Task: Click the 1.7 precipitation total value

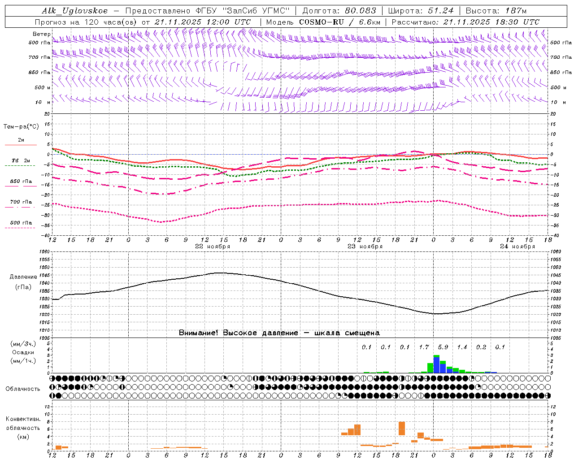Action: coord(424,347)
